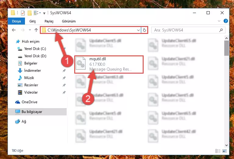Click Message Queuing Res... description text
The height and width of the screenshot is (159, 234).
[x=110, y=69]
